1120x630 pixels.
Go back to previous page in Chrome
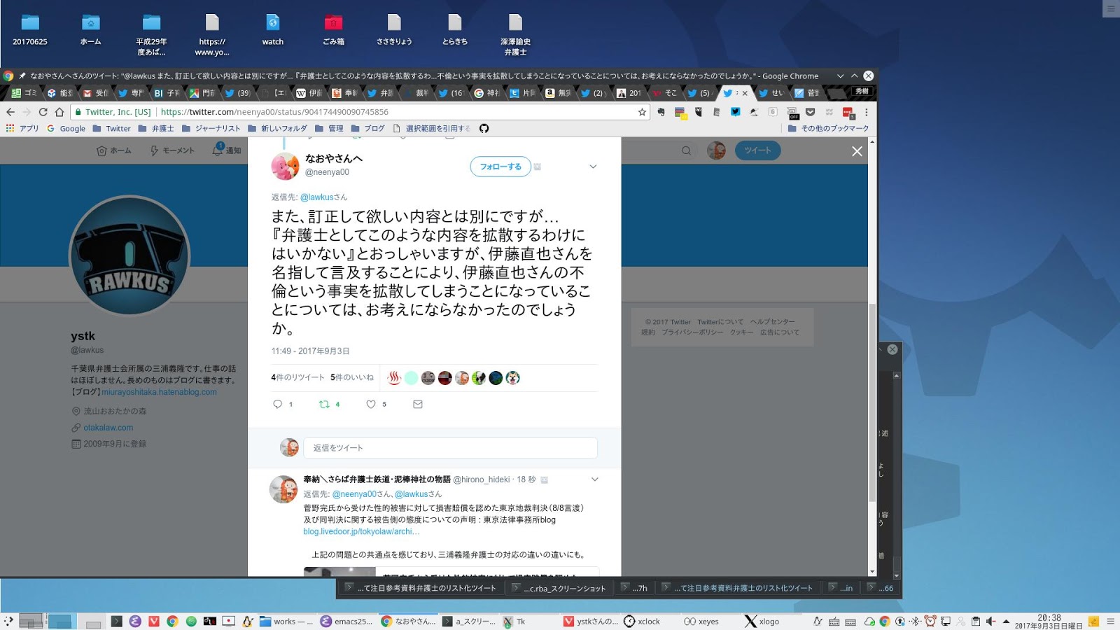10,112
